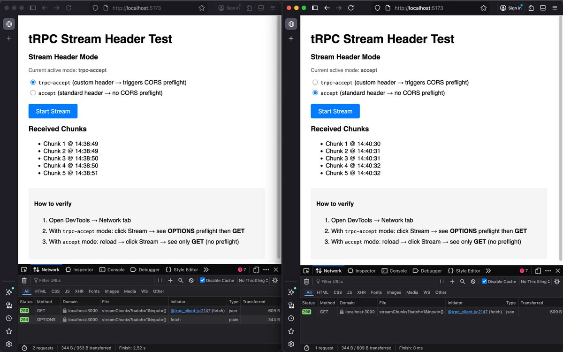Start performance analysis stopwatch, right DevTools

point(306,348)
